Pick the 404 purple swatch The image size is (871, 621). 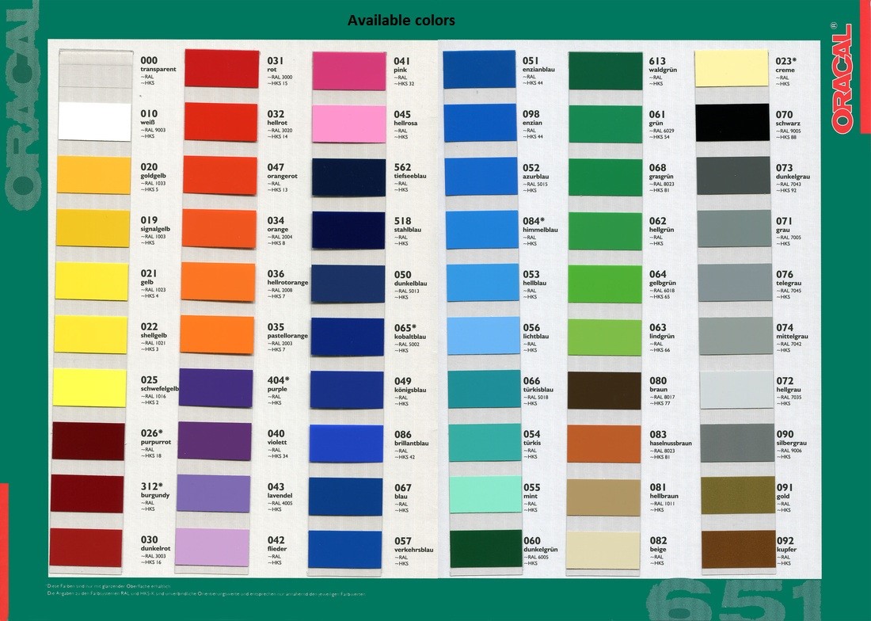(x=215, y=387)
